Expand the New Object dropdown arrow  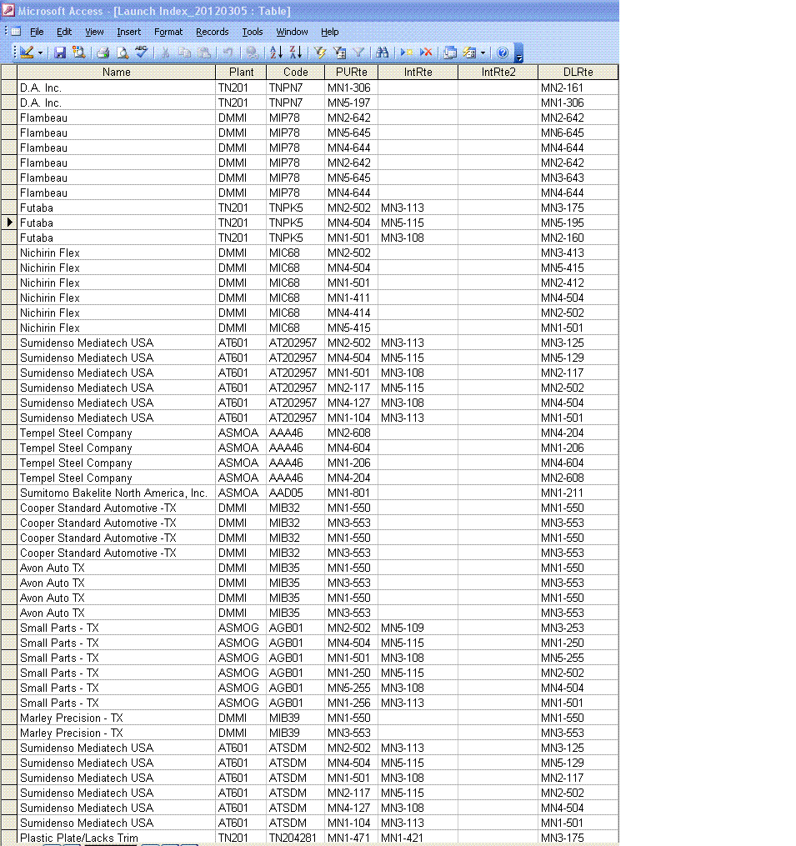[483, 53]
